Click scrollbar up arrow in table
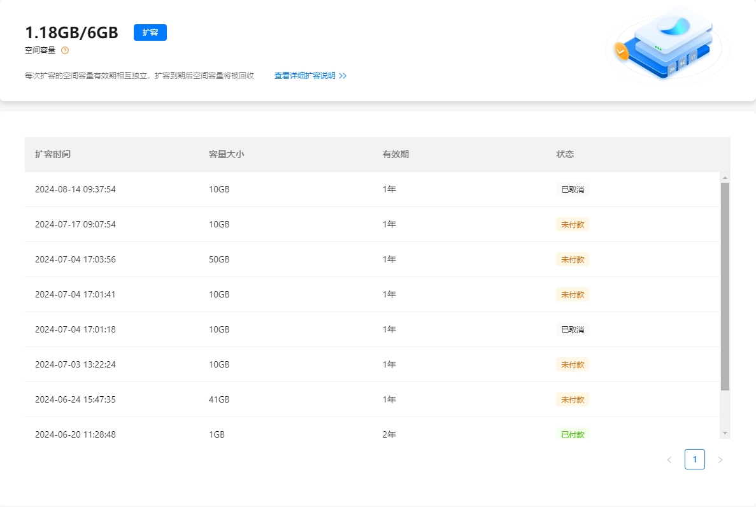 [725, 178]
